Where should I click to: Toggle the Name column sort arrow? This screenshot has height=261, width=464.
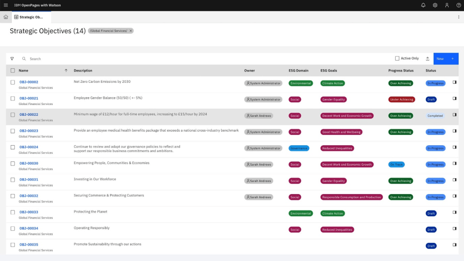coord(66,71)
